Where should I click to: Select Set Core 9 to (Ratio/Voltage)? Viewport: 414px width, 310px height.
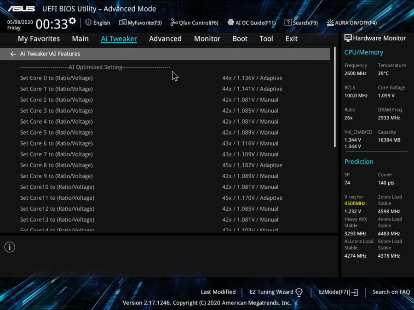(57, 176)
